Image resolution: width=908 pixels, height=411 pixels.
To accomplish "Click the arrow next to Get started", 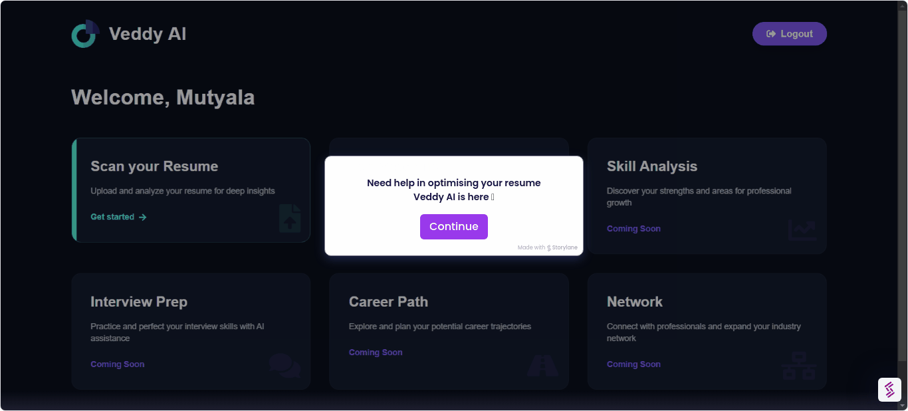I will 144,217.
